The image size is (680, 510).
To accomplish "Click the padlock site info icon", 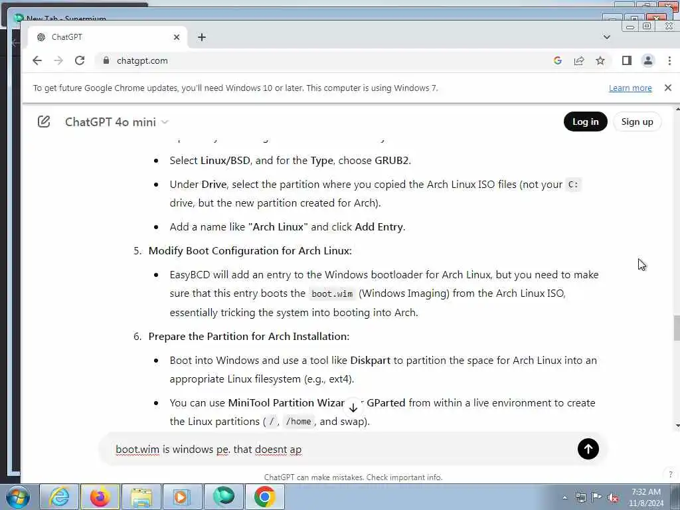I will [106, 60].
